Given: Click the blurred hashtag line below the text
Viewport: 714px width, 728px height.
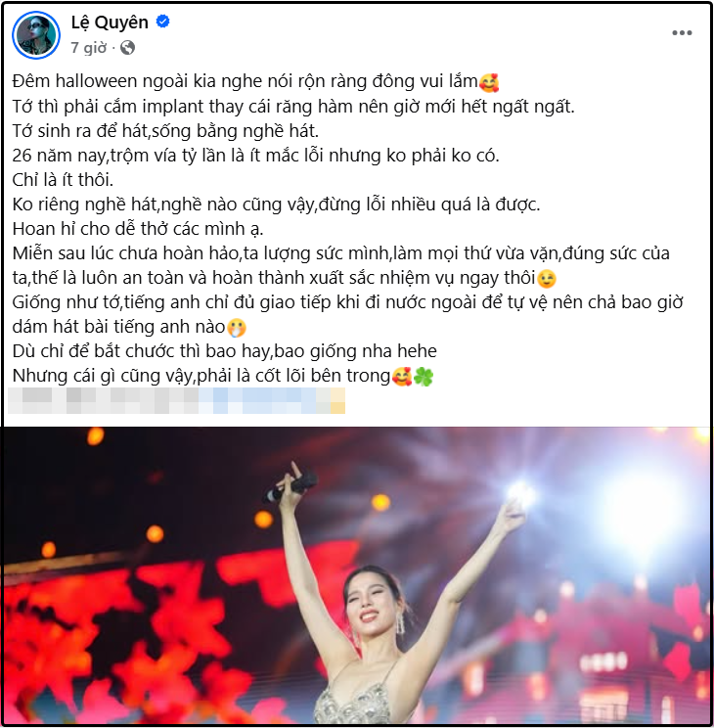Looking at the screenshot, I should coord(176,400).
